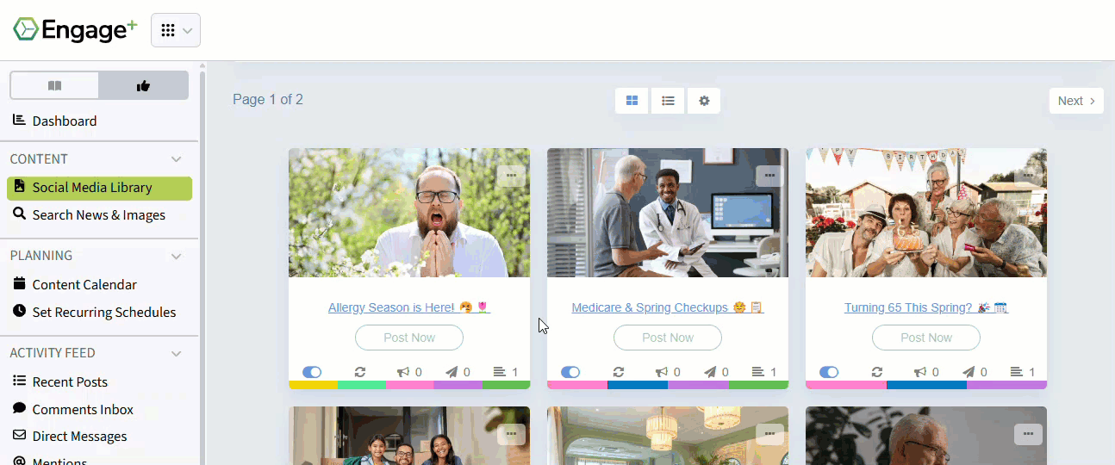1115x465 pixels.
Task: Click paper plane icon on Allergy Season card
Action: 452,372
